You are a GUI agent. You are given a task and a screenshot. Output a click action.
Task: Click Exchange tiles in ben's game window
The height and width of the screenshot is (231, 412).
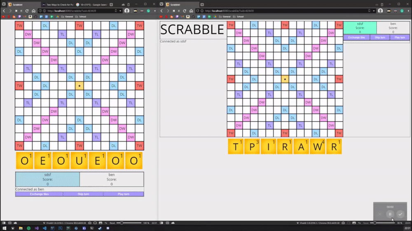coord(39,194)
